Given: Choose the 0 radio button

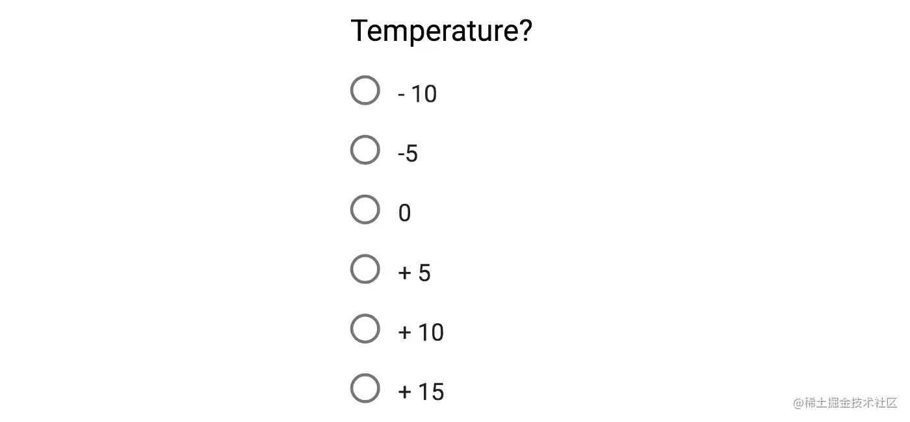Looking at the screenshot, I should (365, 210).
